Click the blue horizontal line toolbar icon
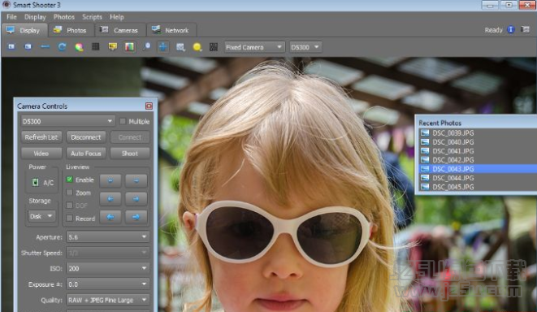 tap(45, 47)
